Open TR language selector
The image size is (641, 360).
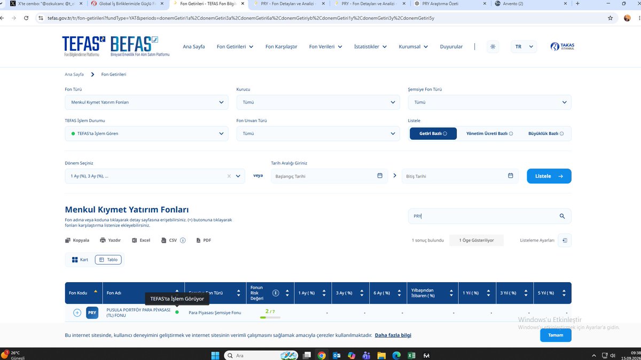point(523,46)
